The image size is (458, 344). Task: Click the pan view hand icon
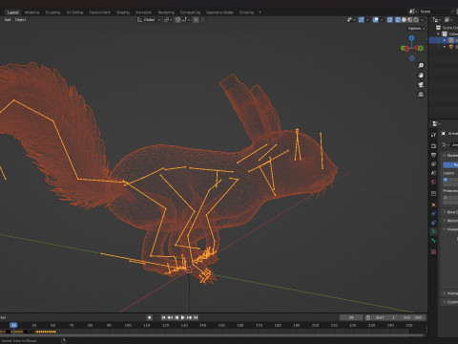pyautogui.click(x=421, y=75)
